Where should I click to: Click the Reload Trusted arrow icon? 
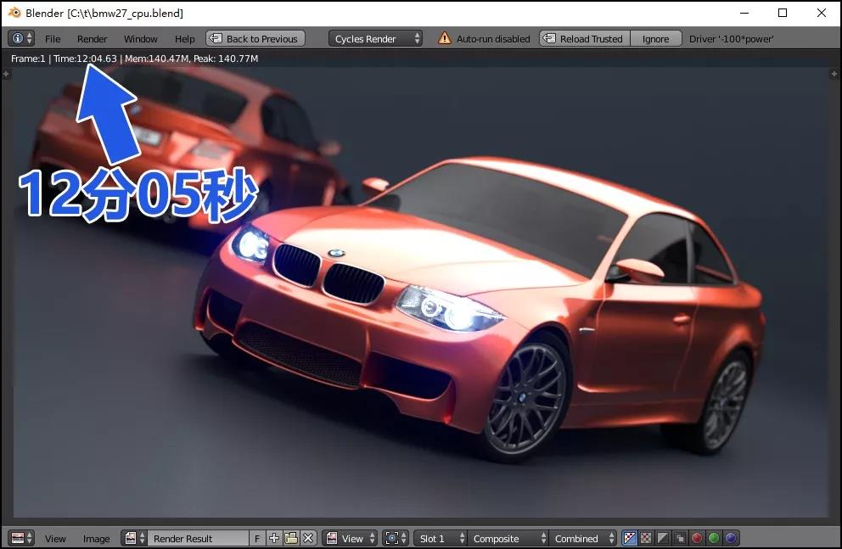[549, 38]
